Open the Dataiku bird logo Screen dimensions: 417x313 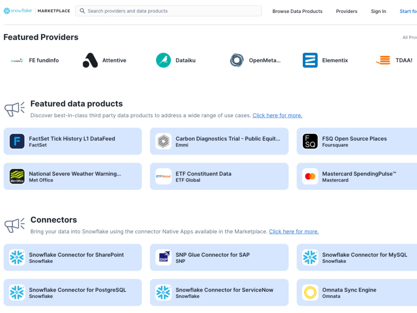pos(163,60)
